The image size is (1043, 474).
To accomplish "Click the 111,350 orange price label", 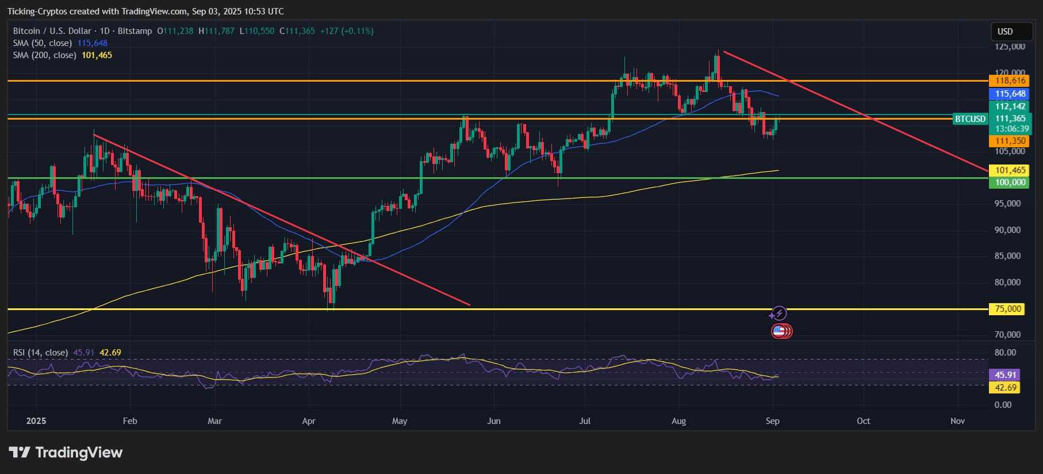I will point(1010,141).
